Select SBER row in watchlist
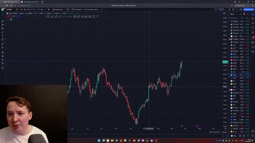 click(240, 96)
